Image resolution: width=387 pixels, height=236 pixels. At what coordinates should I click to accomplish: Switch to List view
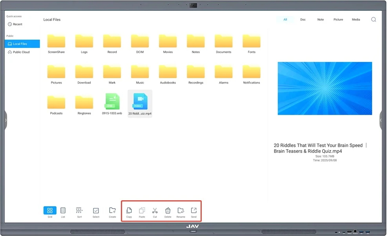coord(63,210)
